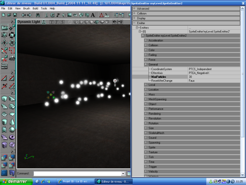Click the Redo arrow icon
The width and height of the screenshot is (246, 185).
(x=29, y=15)
